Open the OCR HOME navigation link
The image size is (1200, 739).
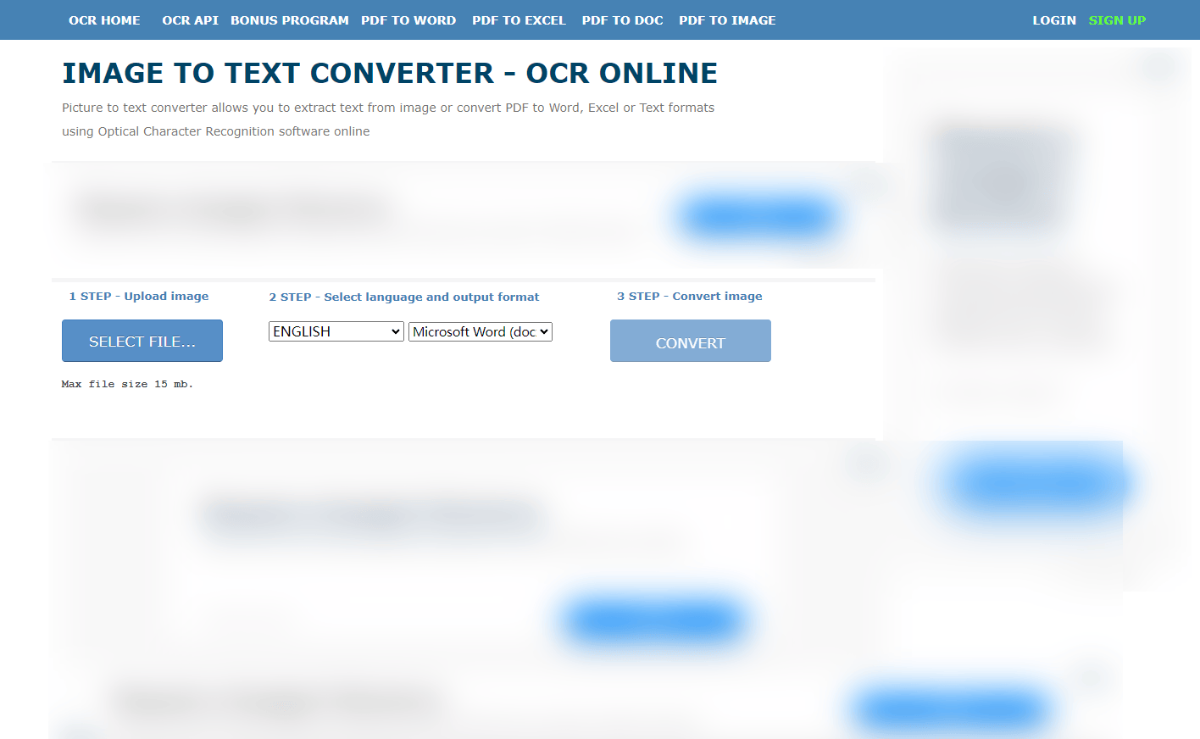pos(104,20)
